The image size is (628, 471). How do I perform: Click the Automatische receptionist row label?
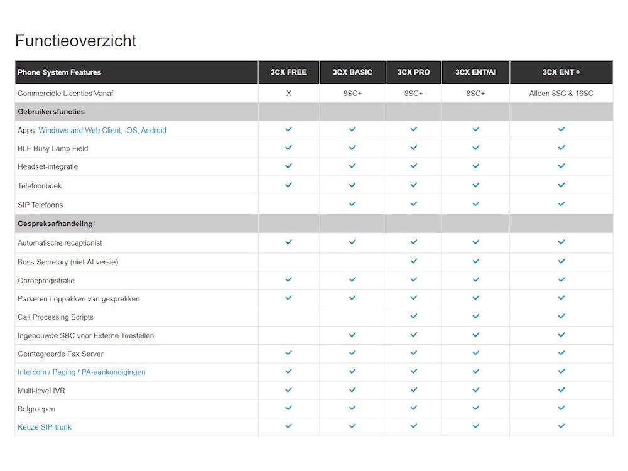(x=60, y=242)
